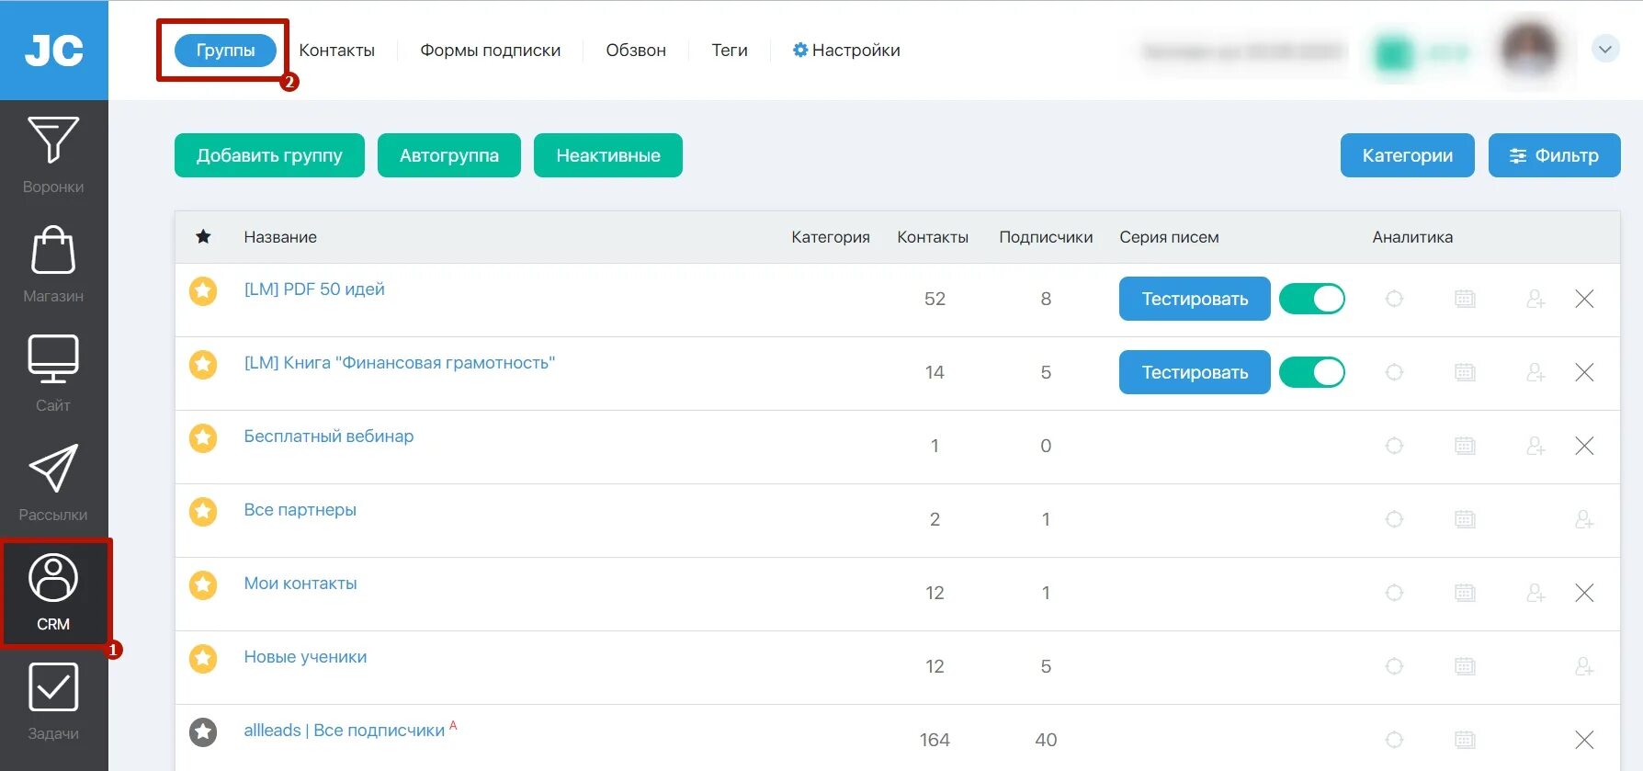
Task: Delete group [LM] PDF 50 идей
Action: [x=1584, y=299]
